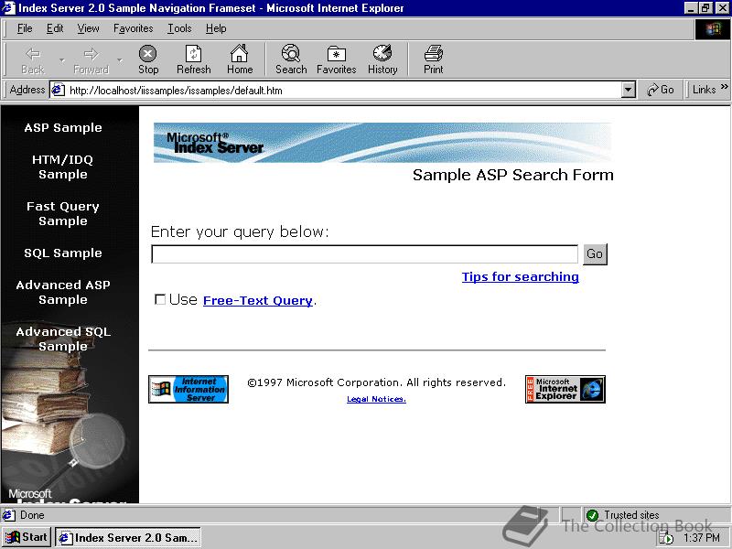Open the SQL Sample link
The width and height of the screenshot is (732, 549).
pyautogui.click(x=63, y=253)
